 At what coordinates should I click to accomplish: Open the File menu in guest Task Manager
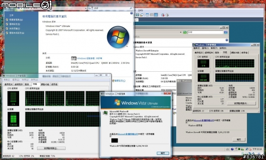pos(197,48)
